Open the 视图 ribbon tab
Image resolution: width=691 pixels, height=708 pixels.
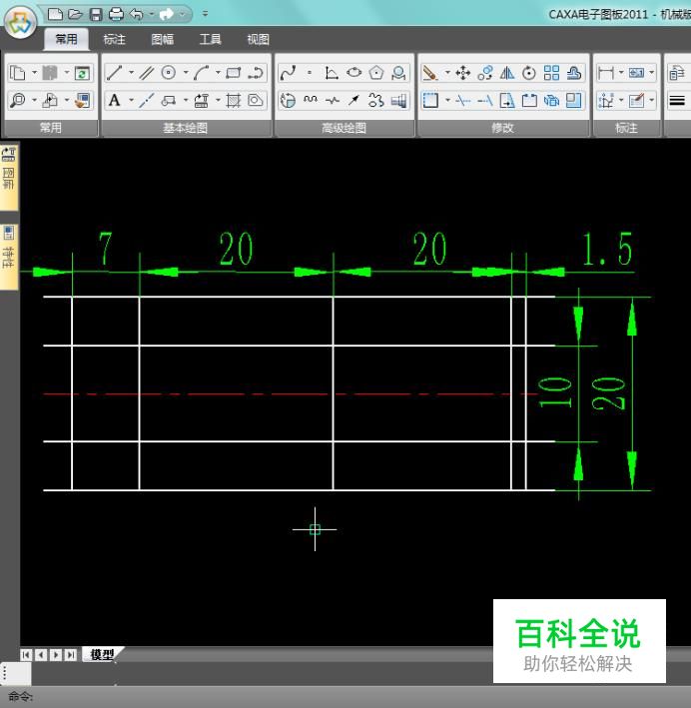[x=258, y=39]
